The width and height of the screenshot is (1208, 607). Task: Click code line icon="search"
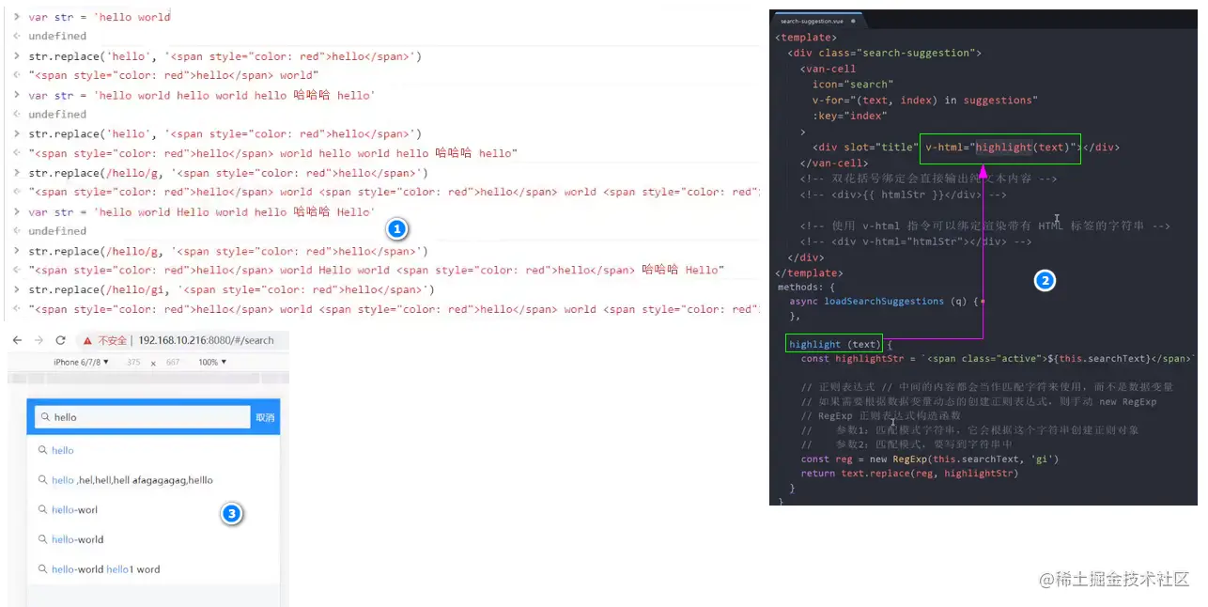[853, 85]
